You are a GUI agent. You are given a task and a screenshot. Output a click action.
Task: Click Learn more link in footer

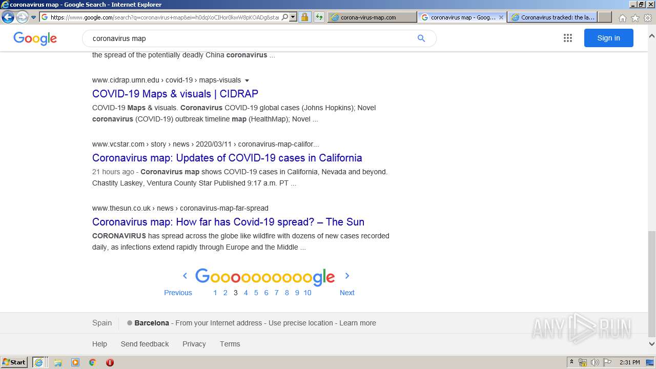pos(358,323)
